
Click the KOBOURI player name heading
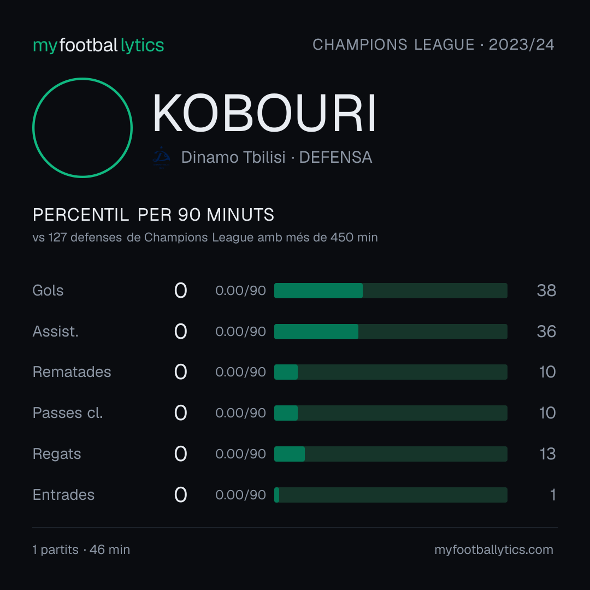(x=264, y=113)
